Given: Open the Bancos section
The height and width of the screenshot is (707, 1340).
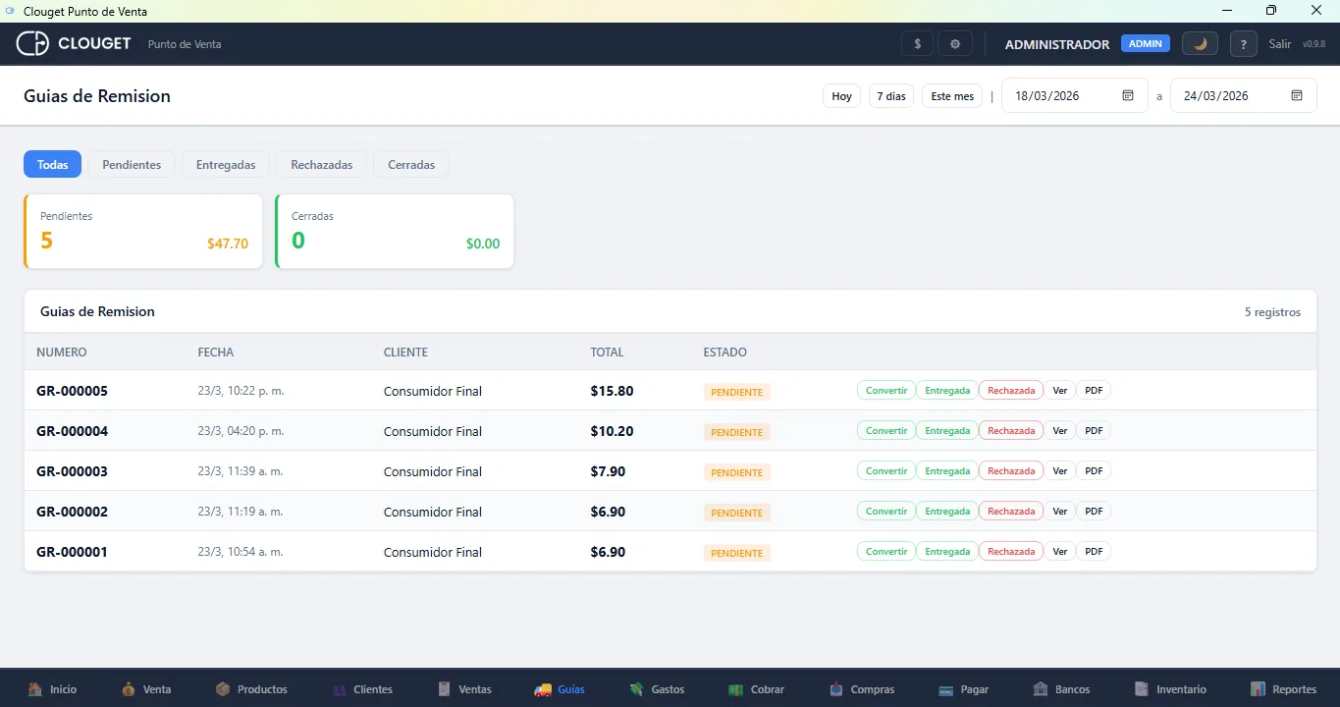Looking at the screenshot, I should 1061,689.
